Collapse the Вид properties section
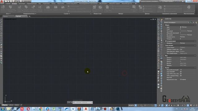This screenshot has width=198, height=111. (x=195, y=55)
